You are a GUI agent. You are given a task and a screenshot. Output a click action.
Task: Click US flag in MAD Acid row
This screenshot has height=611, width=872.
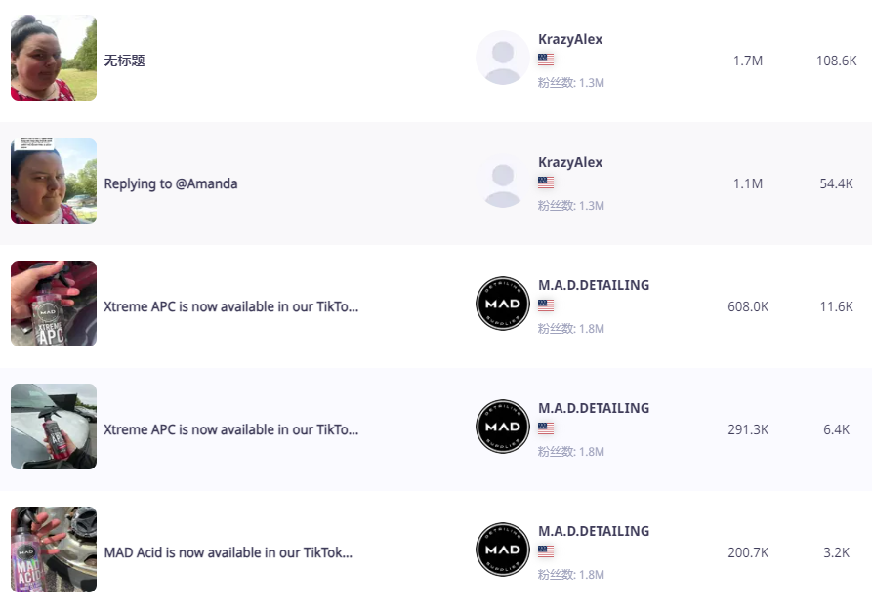point(546,550)
